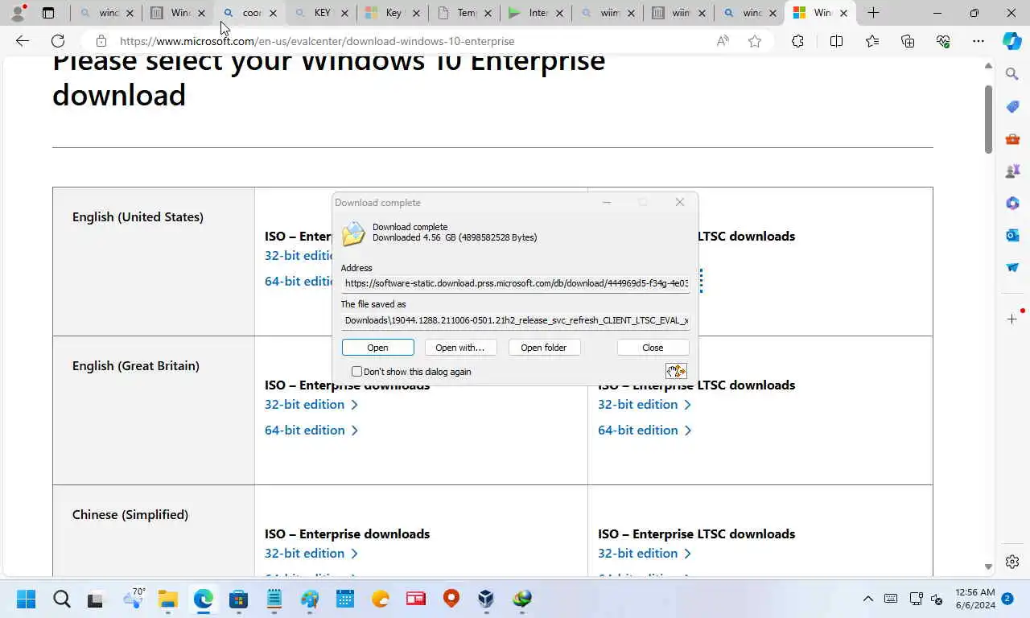Open the Settings and more ellipsis menu
1030x618 pixels.
[978, 41]
